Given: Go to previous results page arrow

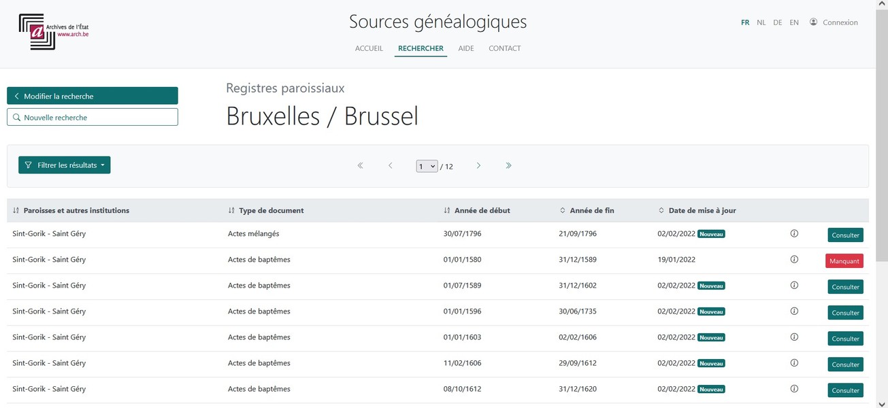Looking at the screenshot, I should coord(390,165).
